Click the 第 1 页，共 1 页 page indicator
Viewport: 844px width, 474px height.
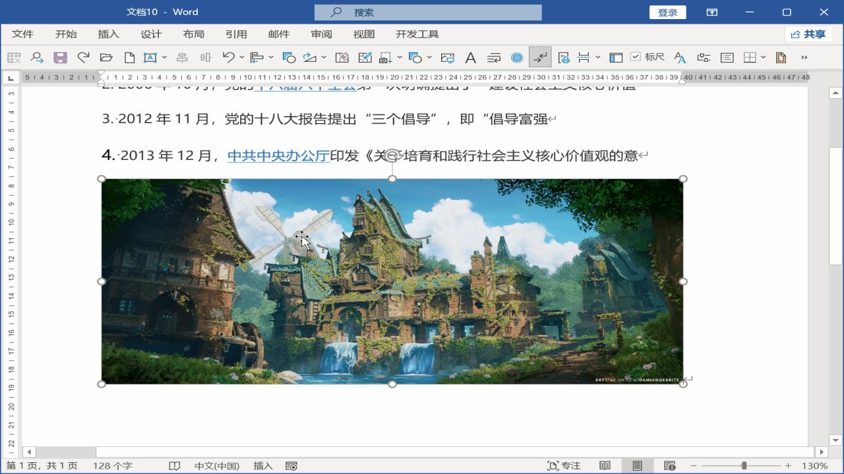[x=42, y=466]
